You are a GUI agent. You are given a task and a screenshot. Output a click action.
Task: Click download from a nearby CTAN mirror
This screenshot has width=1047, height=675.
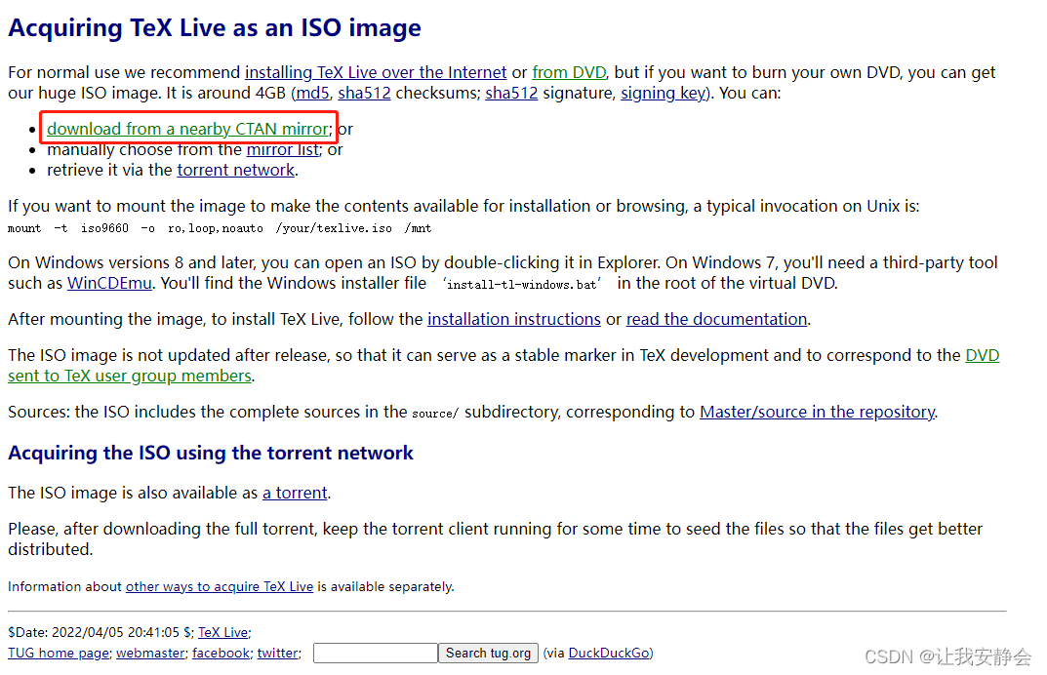coord(187,129)
